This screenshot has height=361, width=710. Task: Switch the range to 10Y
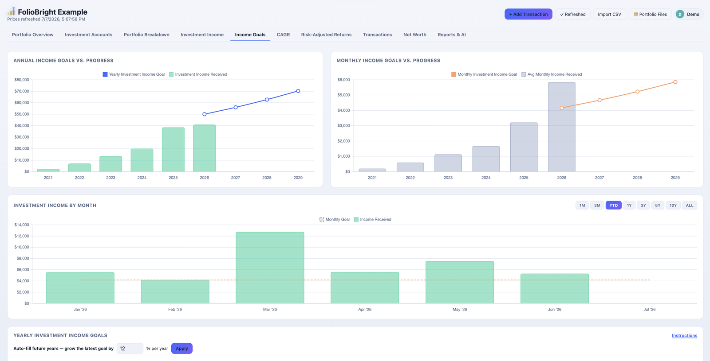tap(673, 205)
